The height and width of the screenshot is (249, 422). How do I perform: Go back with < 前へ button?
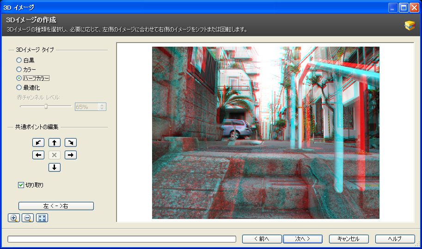click(262, 239)
